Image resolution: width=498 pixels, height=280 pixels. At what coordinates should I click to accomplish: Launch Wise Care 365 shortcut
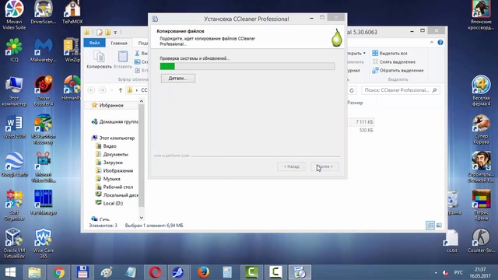pyautogui.click(x=44, y=243)
